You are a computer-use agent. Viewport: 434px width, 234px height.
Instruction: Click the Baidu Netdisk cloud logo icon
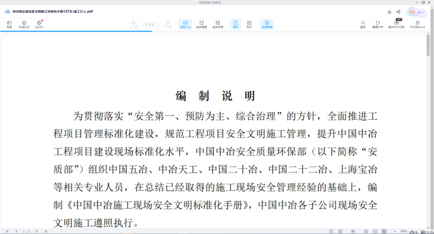(x=7, y=12)
